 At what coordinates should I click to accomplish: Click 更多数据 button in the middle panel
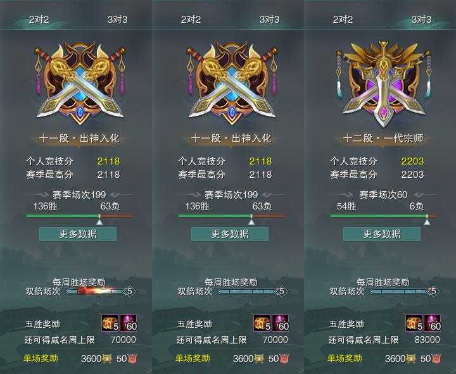tap(230, 234)
